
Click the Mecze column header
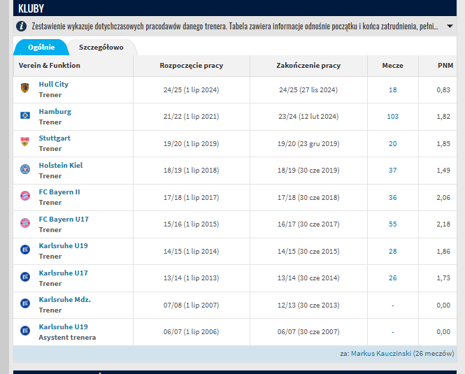pyautogui.click(x=393, y=66)
